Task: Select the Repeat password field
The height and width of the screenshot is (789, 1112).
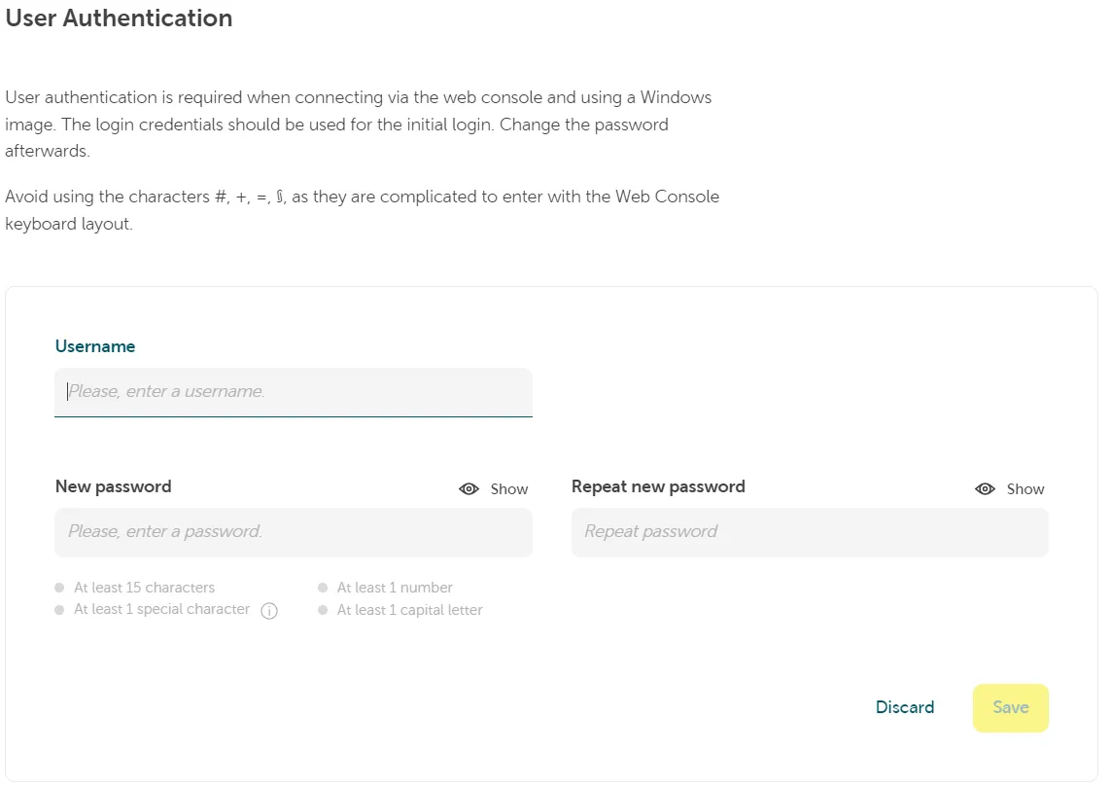Action: pyautogui.click(x=809, y=532)
